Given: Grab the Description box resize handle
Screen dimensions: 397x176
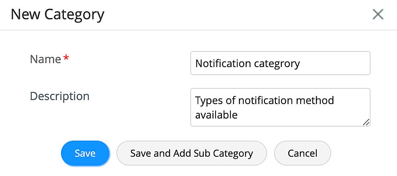Looking at the screenshot, I should click(x=366, y=123).
